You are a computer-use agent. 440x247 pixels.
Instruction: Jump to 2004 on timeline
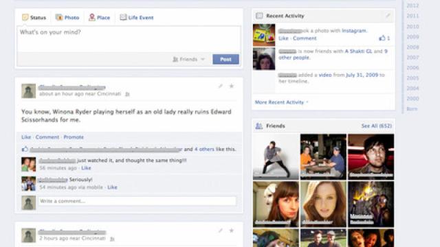click(412, 89)
